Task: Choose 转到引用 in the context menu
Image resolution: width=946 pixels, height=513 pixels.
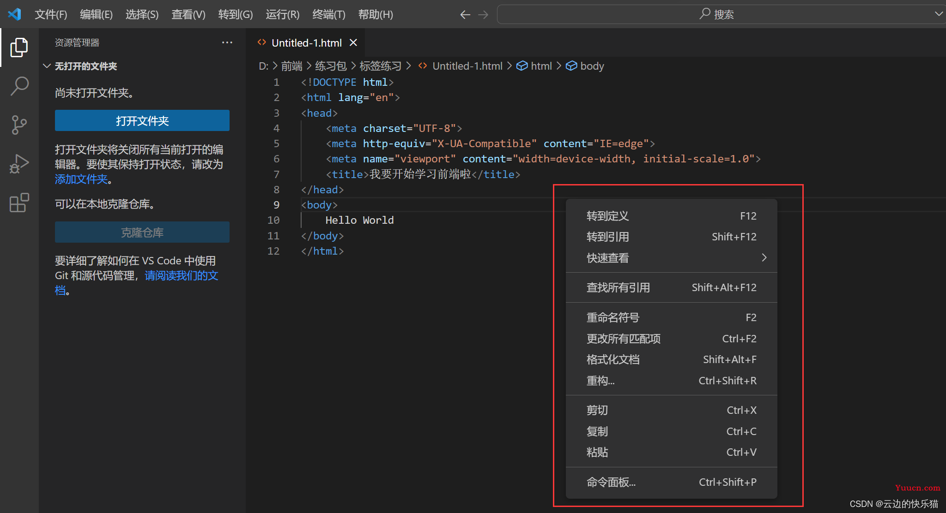Action: click(671, 237)
